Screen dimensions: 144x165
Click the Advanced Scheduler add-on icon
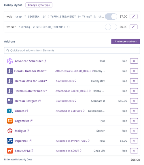[x=10, y=61]
